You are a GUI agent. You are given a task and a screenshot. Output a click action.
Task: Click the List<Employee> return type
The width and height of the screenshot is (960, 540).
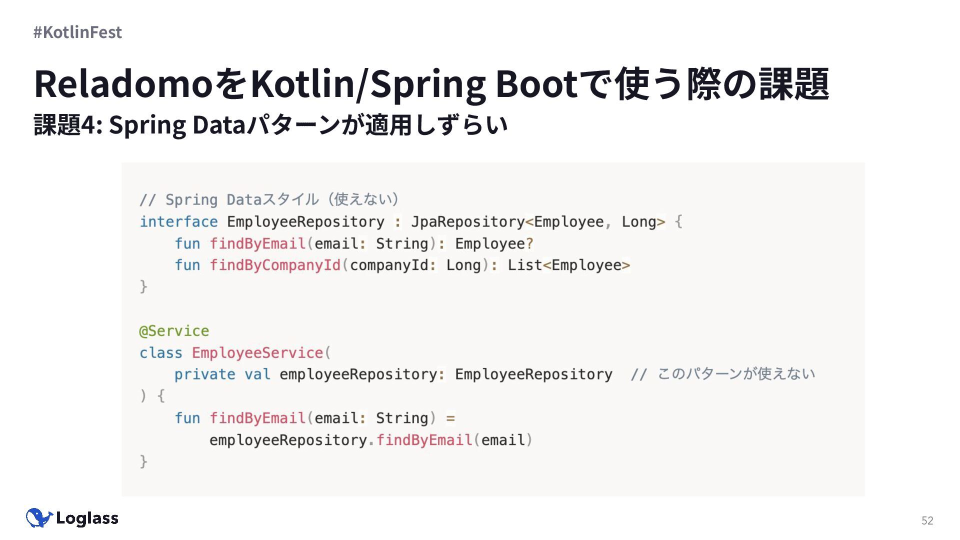click(x=568, y=265)
